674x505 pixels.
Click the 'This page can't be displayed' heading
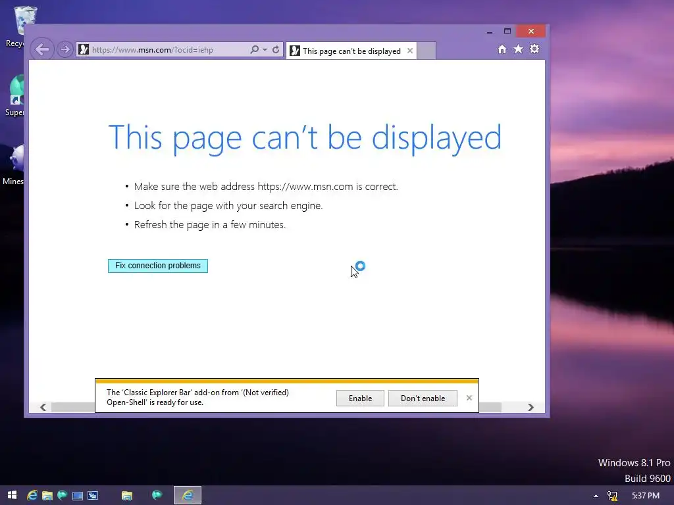pos(305,137)
